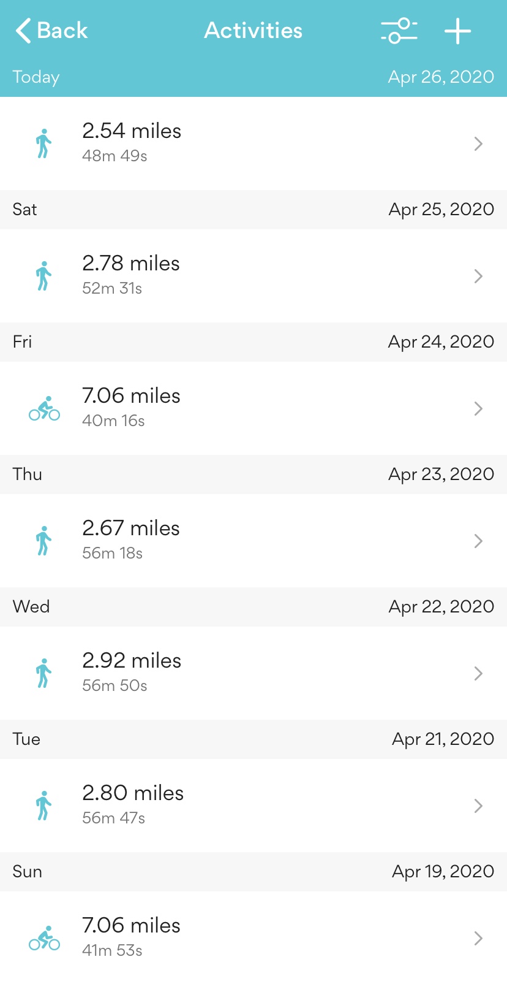Tap the plus icon to add activity
The width and height of the screenshot is (507, 984).
pos(457,31)
